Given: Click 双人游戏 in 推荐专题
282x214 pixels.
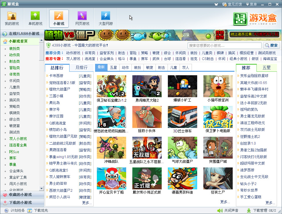Looking at the screenshot, I should 73,59.
